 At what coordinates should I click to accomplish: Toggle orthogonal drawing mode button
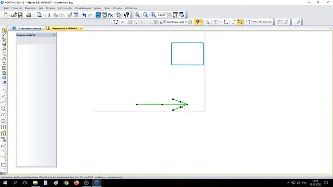pos(234,22)
